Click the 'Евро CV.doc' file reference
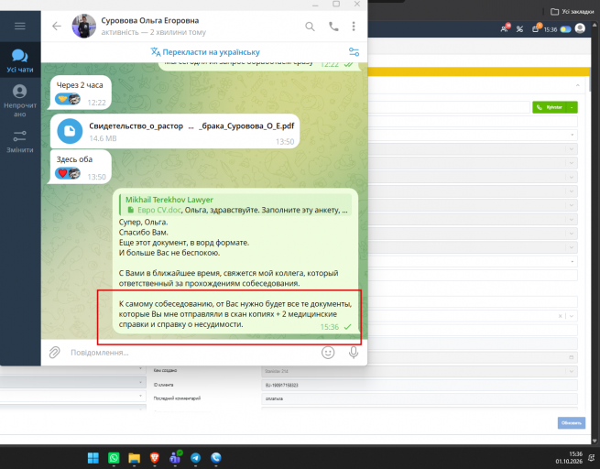Viewport: 600px width, 469px height. pyautogui.click(x=158, y=210)
